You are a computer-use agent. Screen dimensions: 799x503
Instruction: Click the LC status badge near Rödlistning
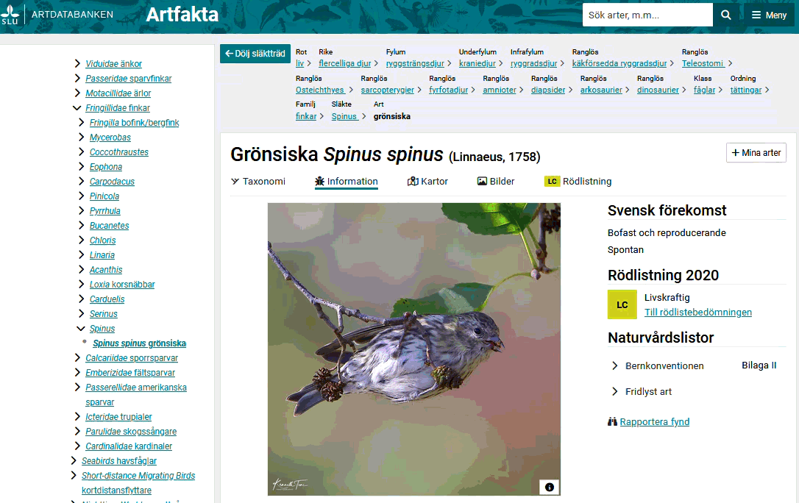pos(552,181)
